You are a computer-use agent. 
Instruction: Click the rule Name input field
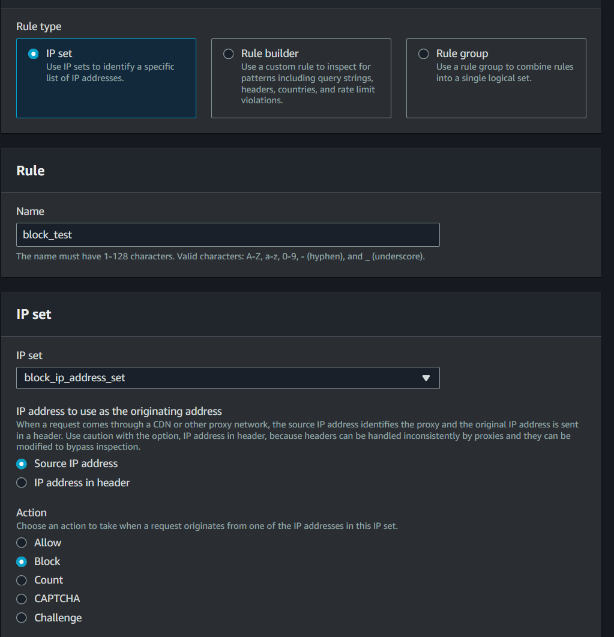pyautogui.click(x=228, y=234)
